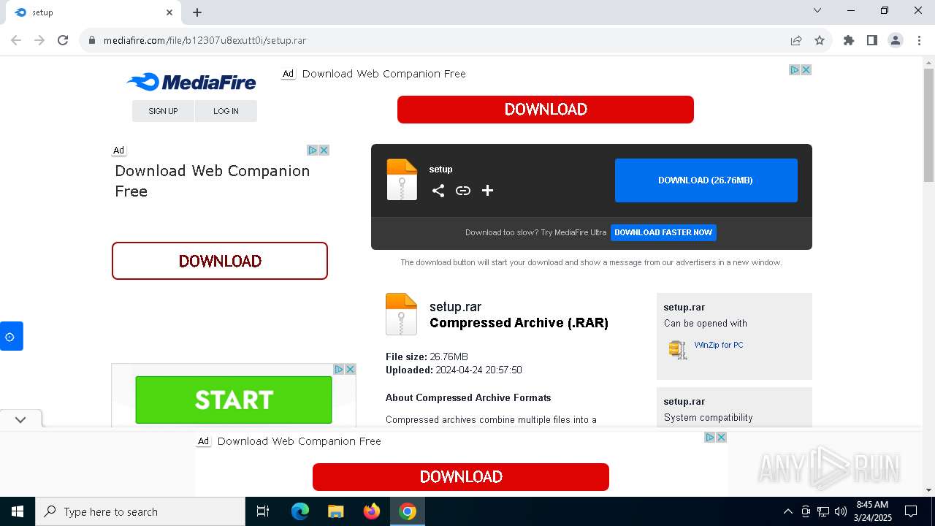Click SIGN UP button

163,111
